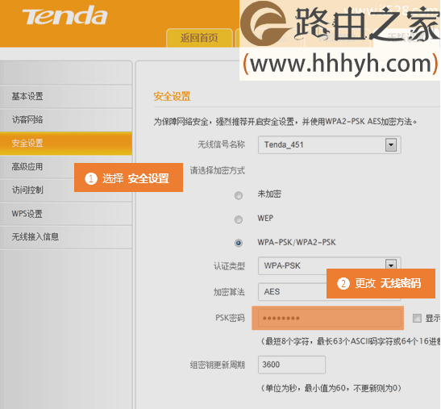Click the PSK密码 password field
441x409 pixels.
click(330, 318)
